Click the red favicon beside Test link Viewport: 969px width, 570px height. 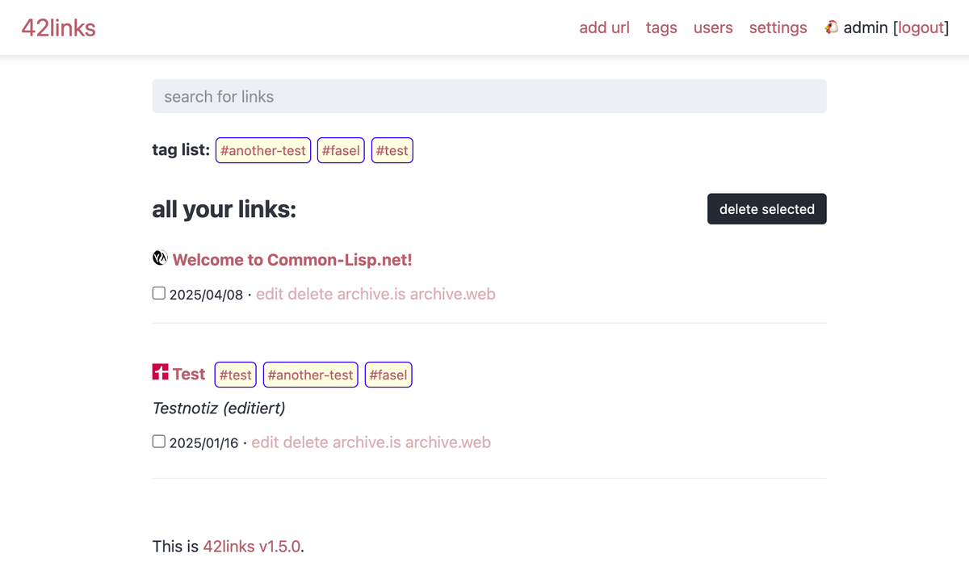coord(160,372)
